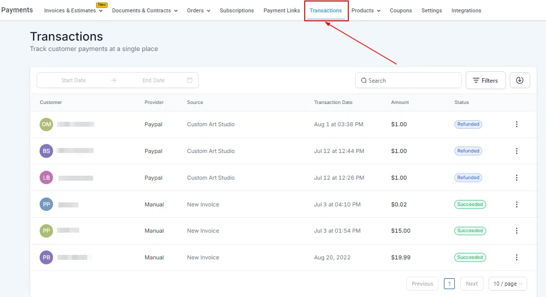Viewport: 546px width, 297px height.
Task: Click the Source column header
Action: tap(195, 102)
